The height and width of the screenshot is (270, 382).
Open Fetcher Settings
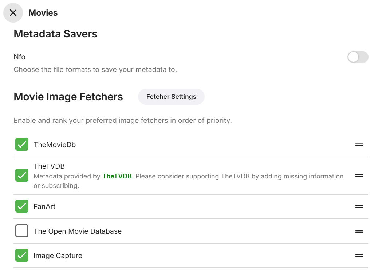[x=171, y=97]
